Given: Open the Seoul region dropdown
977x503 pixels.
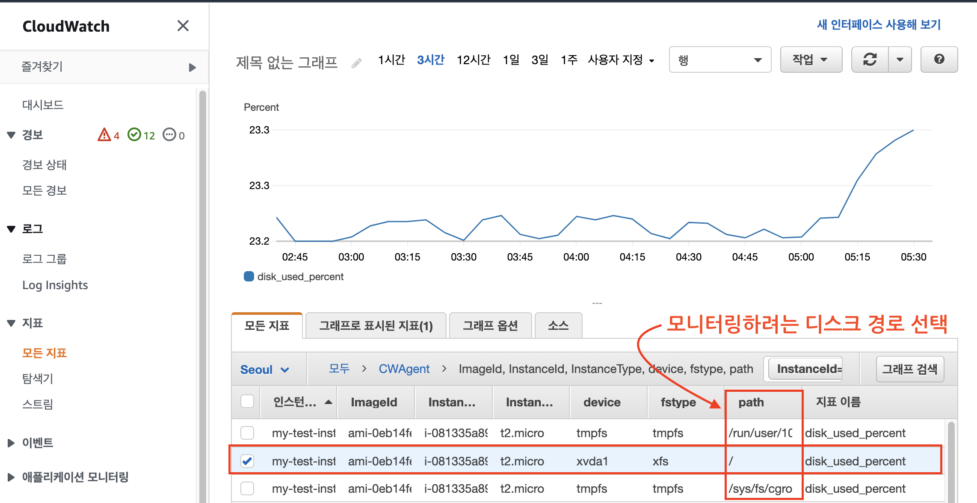Looking at the screenshot, I should click(x=265, y=369).
